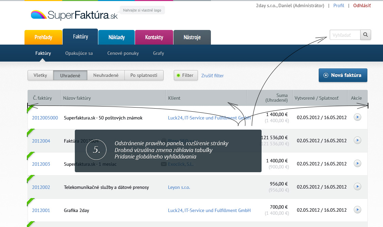Select the Uhradené filter button
383x227 pixels.
[x=70, y=75]
